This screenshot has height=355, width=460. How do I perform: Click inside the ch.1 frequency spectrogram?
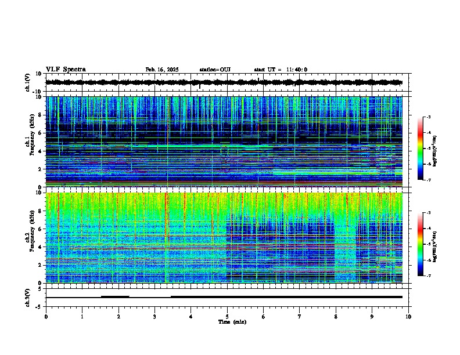(224, 142)
